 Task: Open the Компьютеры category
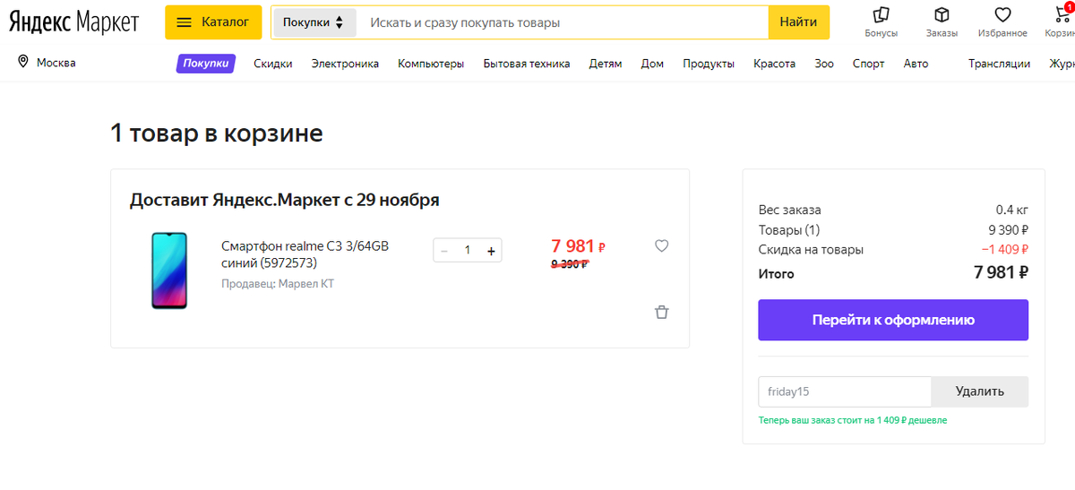(x=431, y=64)
